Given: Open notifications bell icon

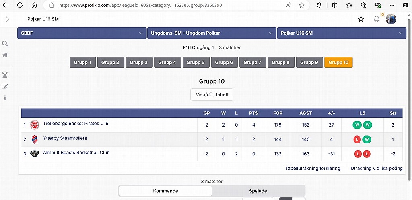Looking at the screenshot, I should click(x=377, y=19).
